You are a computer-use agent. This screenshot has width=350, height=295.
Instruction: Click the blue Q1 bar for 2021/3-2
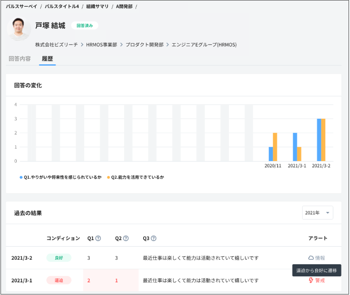[x=319, y=140]
